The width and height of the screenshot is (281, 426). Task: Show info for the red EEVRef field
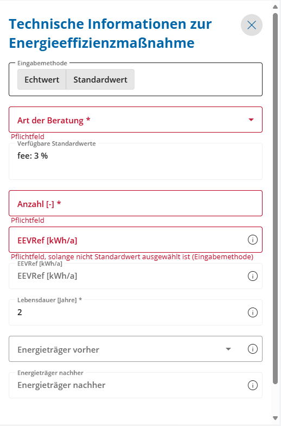[x=253, y=240]
